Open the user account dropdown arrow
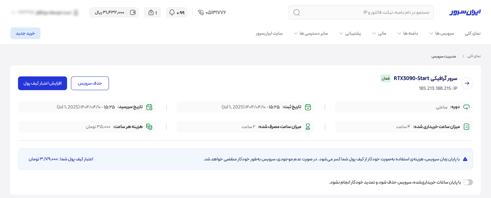The height and width of the screenshot is (198, 491). tap(13, 13)
